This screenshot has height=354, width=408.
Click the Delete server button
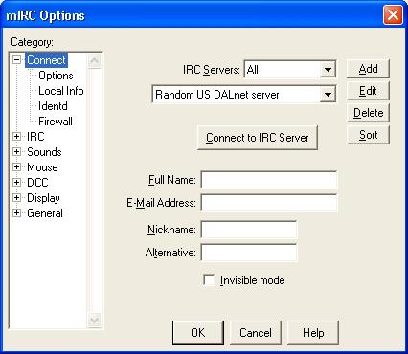(368, 113)
